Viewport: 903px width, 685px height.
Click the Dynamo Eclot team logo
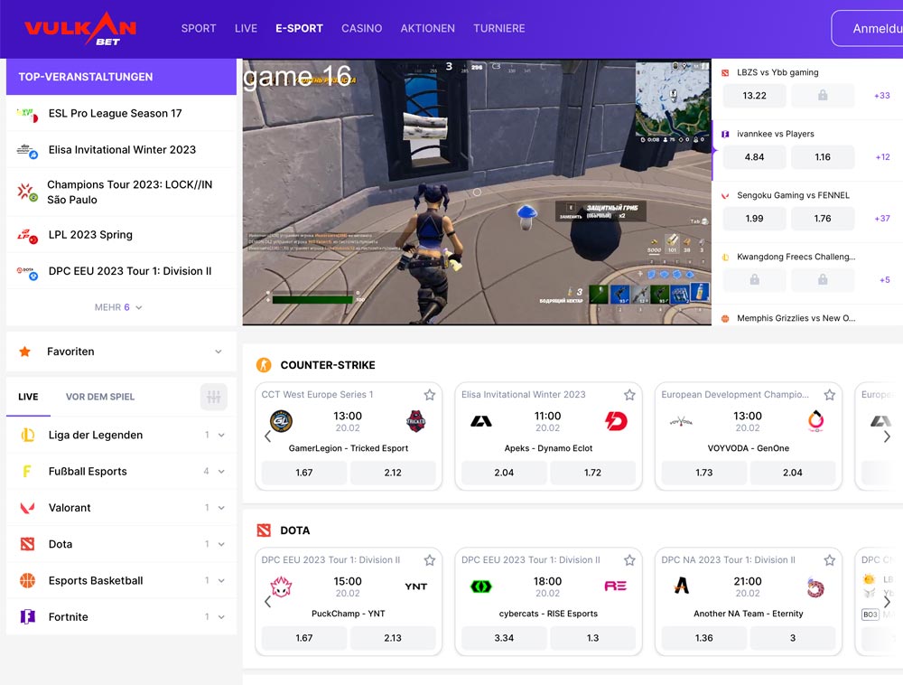pyautogui.click(x=616, y=421)
